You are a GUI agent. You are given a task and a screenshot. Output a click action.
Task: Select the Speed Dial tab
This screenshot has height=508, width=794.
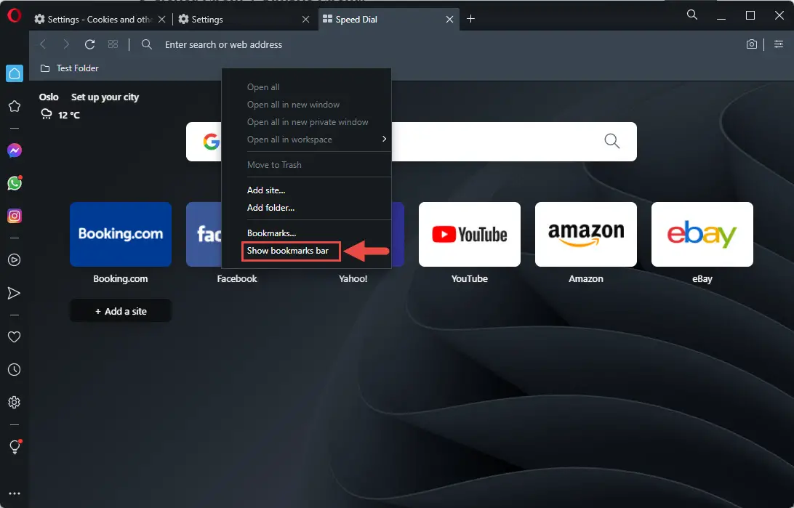pos(389,19)
